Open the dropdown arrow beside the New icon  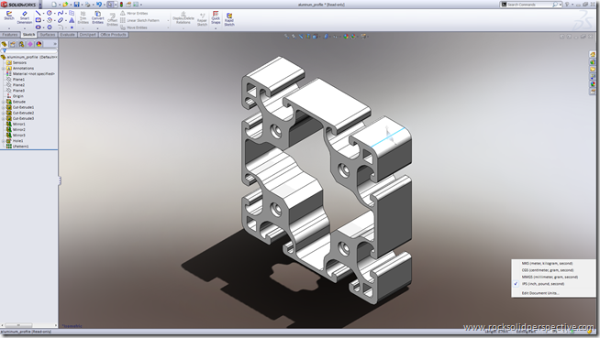click(60, 5)
